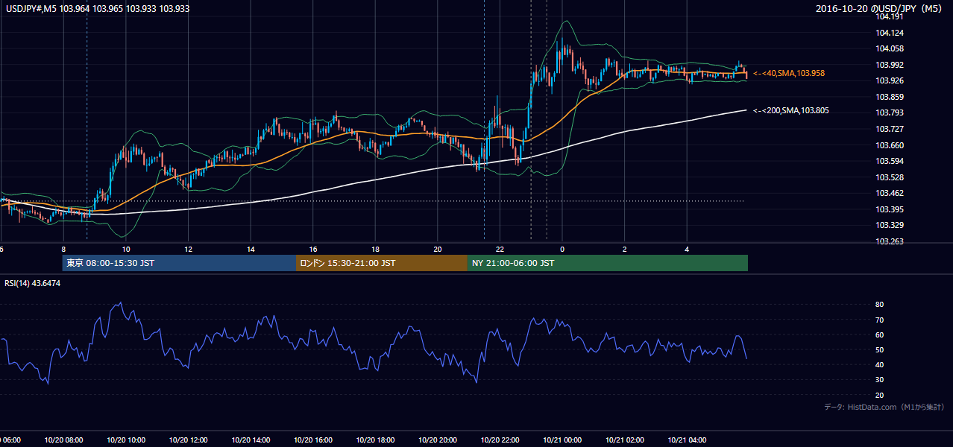Screen dimensions: 953x447
Task: Click RSI scale value 70
Action: tap(879, 320)
